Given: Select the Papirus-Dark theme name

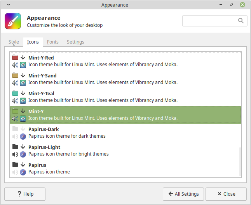Looking at the screenshot, I should click(44, 130).
